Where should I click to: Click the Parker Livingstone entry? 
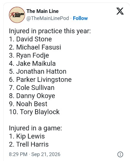(x=40, y=79)
